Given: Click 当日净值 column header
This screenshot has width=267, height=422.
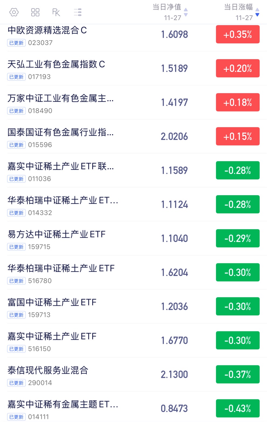Looking at the screenshot, I should coord(167,7).
